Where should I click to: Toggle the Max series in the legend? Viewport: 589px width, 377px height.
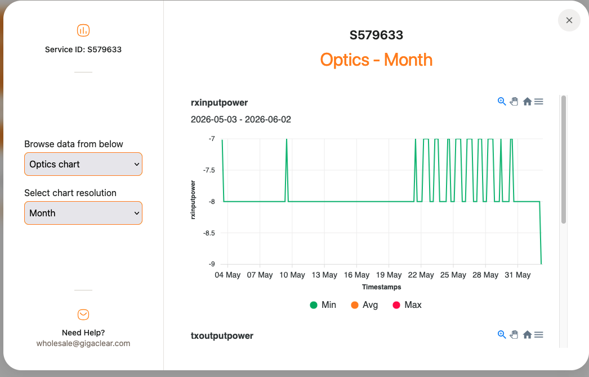pyautogui.click(x=407, y=305)
